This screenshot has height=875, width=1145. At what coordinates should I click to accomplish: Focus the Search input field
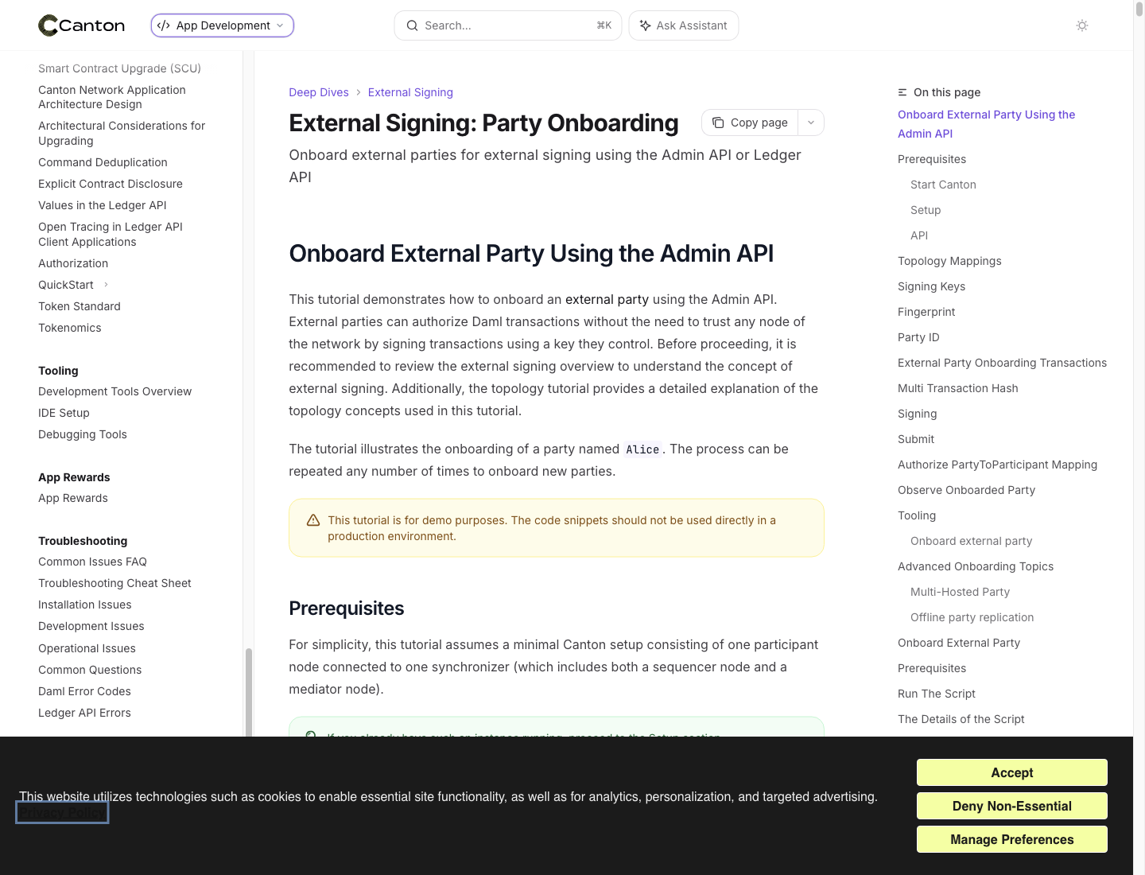click(x=508, y=25)
